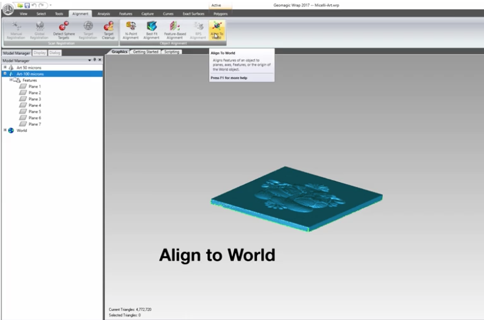Click the Save floppy disk icon
Screen dimensions: 484x320
[x=27, y=6]
